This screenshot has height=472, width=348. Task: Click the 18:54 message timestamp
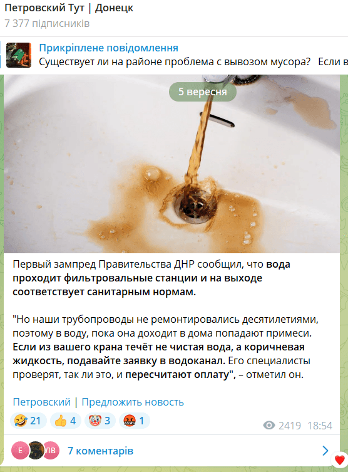click(x=320, y=426)
